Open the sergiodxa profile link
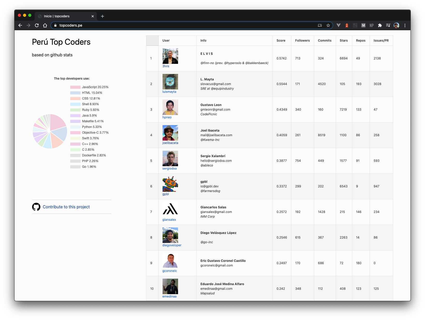425x320 pixels. pyautogui.click(x=170, y=169)
